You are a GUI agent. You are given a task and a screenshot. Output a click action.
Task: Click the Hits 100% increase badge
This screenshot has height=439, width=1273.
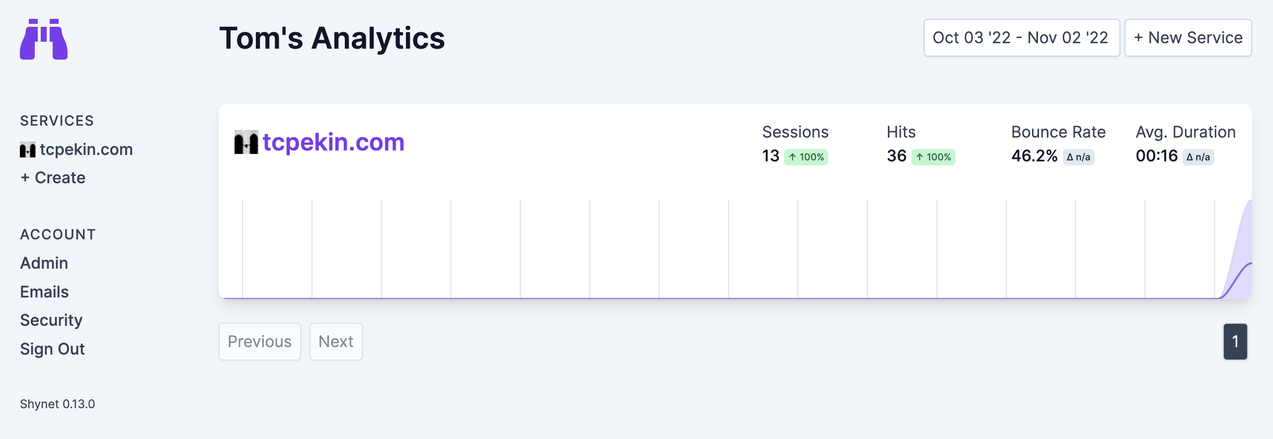click(x=933, y=157)
